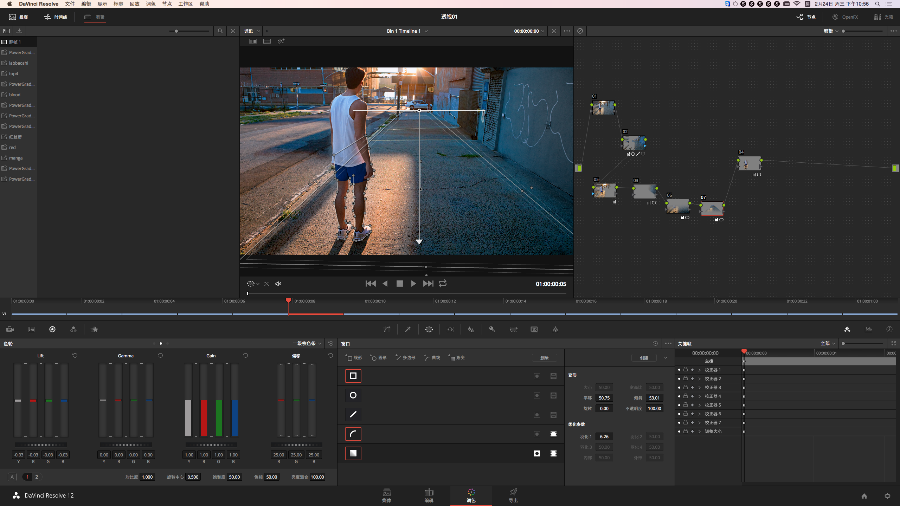Open the Tracker palette icon

pyautogui.click(x=450, y=329)
